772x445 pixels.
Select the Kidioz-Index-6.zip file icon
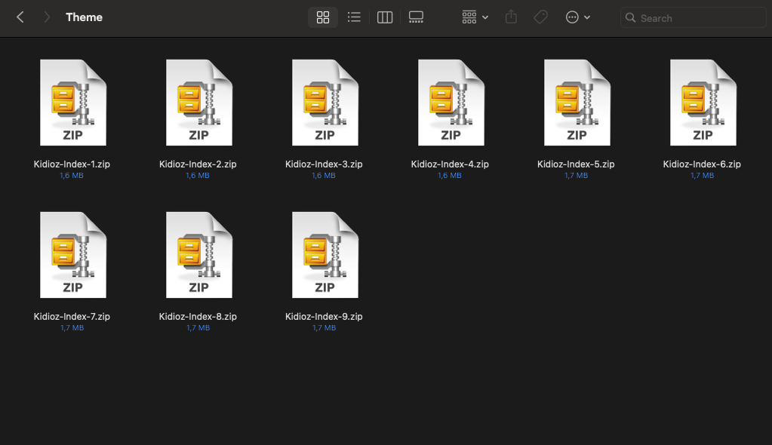point(703,103)
